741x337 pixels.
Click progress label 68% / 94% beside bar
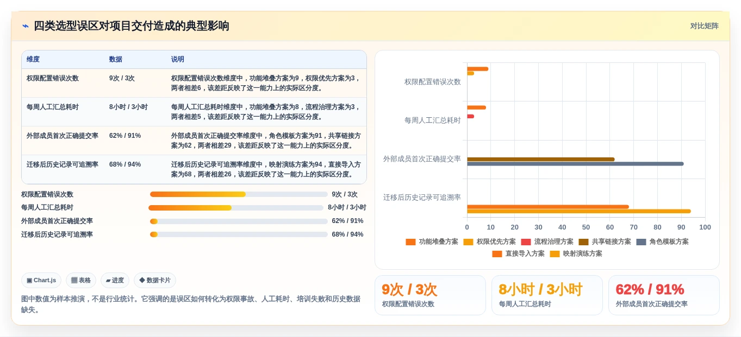[347, 234]
